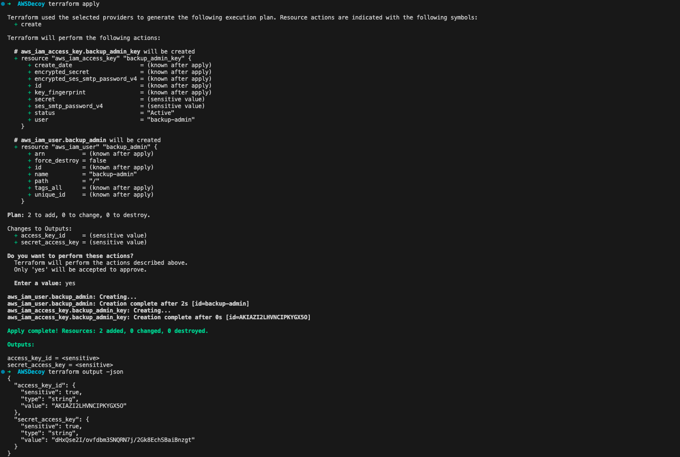680x457 pixels.
Task: Click the green "Outputs:" heading
Action: pos(21,345)
